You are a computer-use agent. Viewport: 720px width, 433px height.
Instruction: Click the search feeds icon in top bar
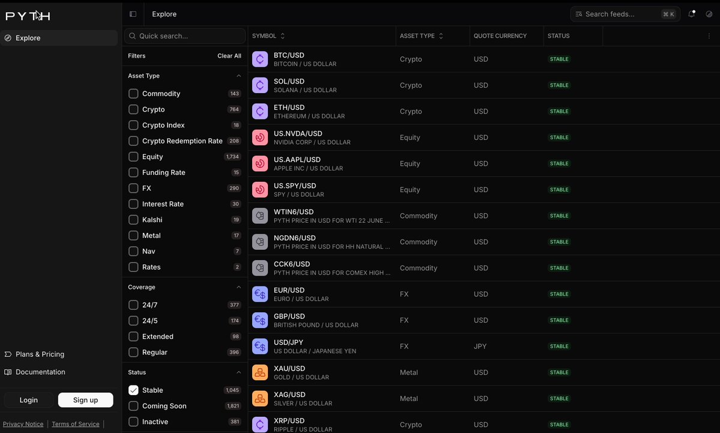coord(578,14)
